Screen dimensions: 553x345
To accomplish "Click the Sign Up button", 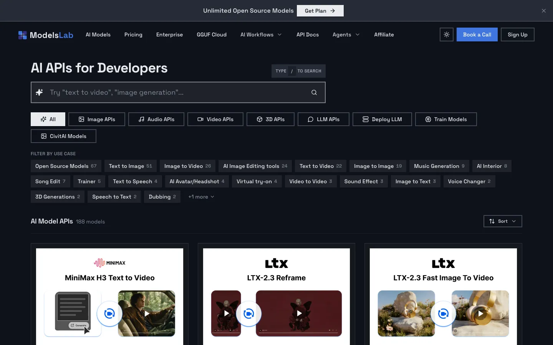I will 518,34.
